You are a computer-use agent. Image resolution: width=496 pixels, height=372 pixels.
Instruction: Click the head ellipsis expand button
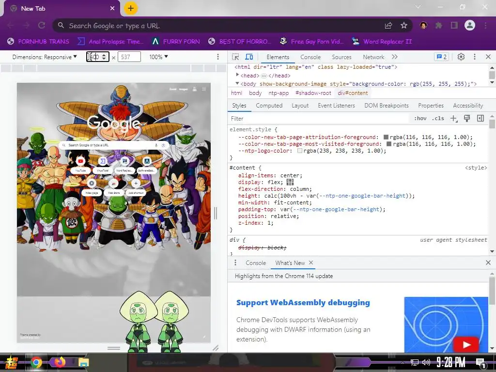point(264,76)
